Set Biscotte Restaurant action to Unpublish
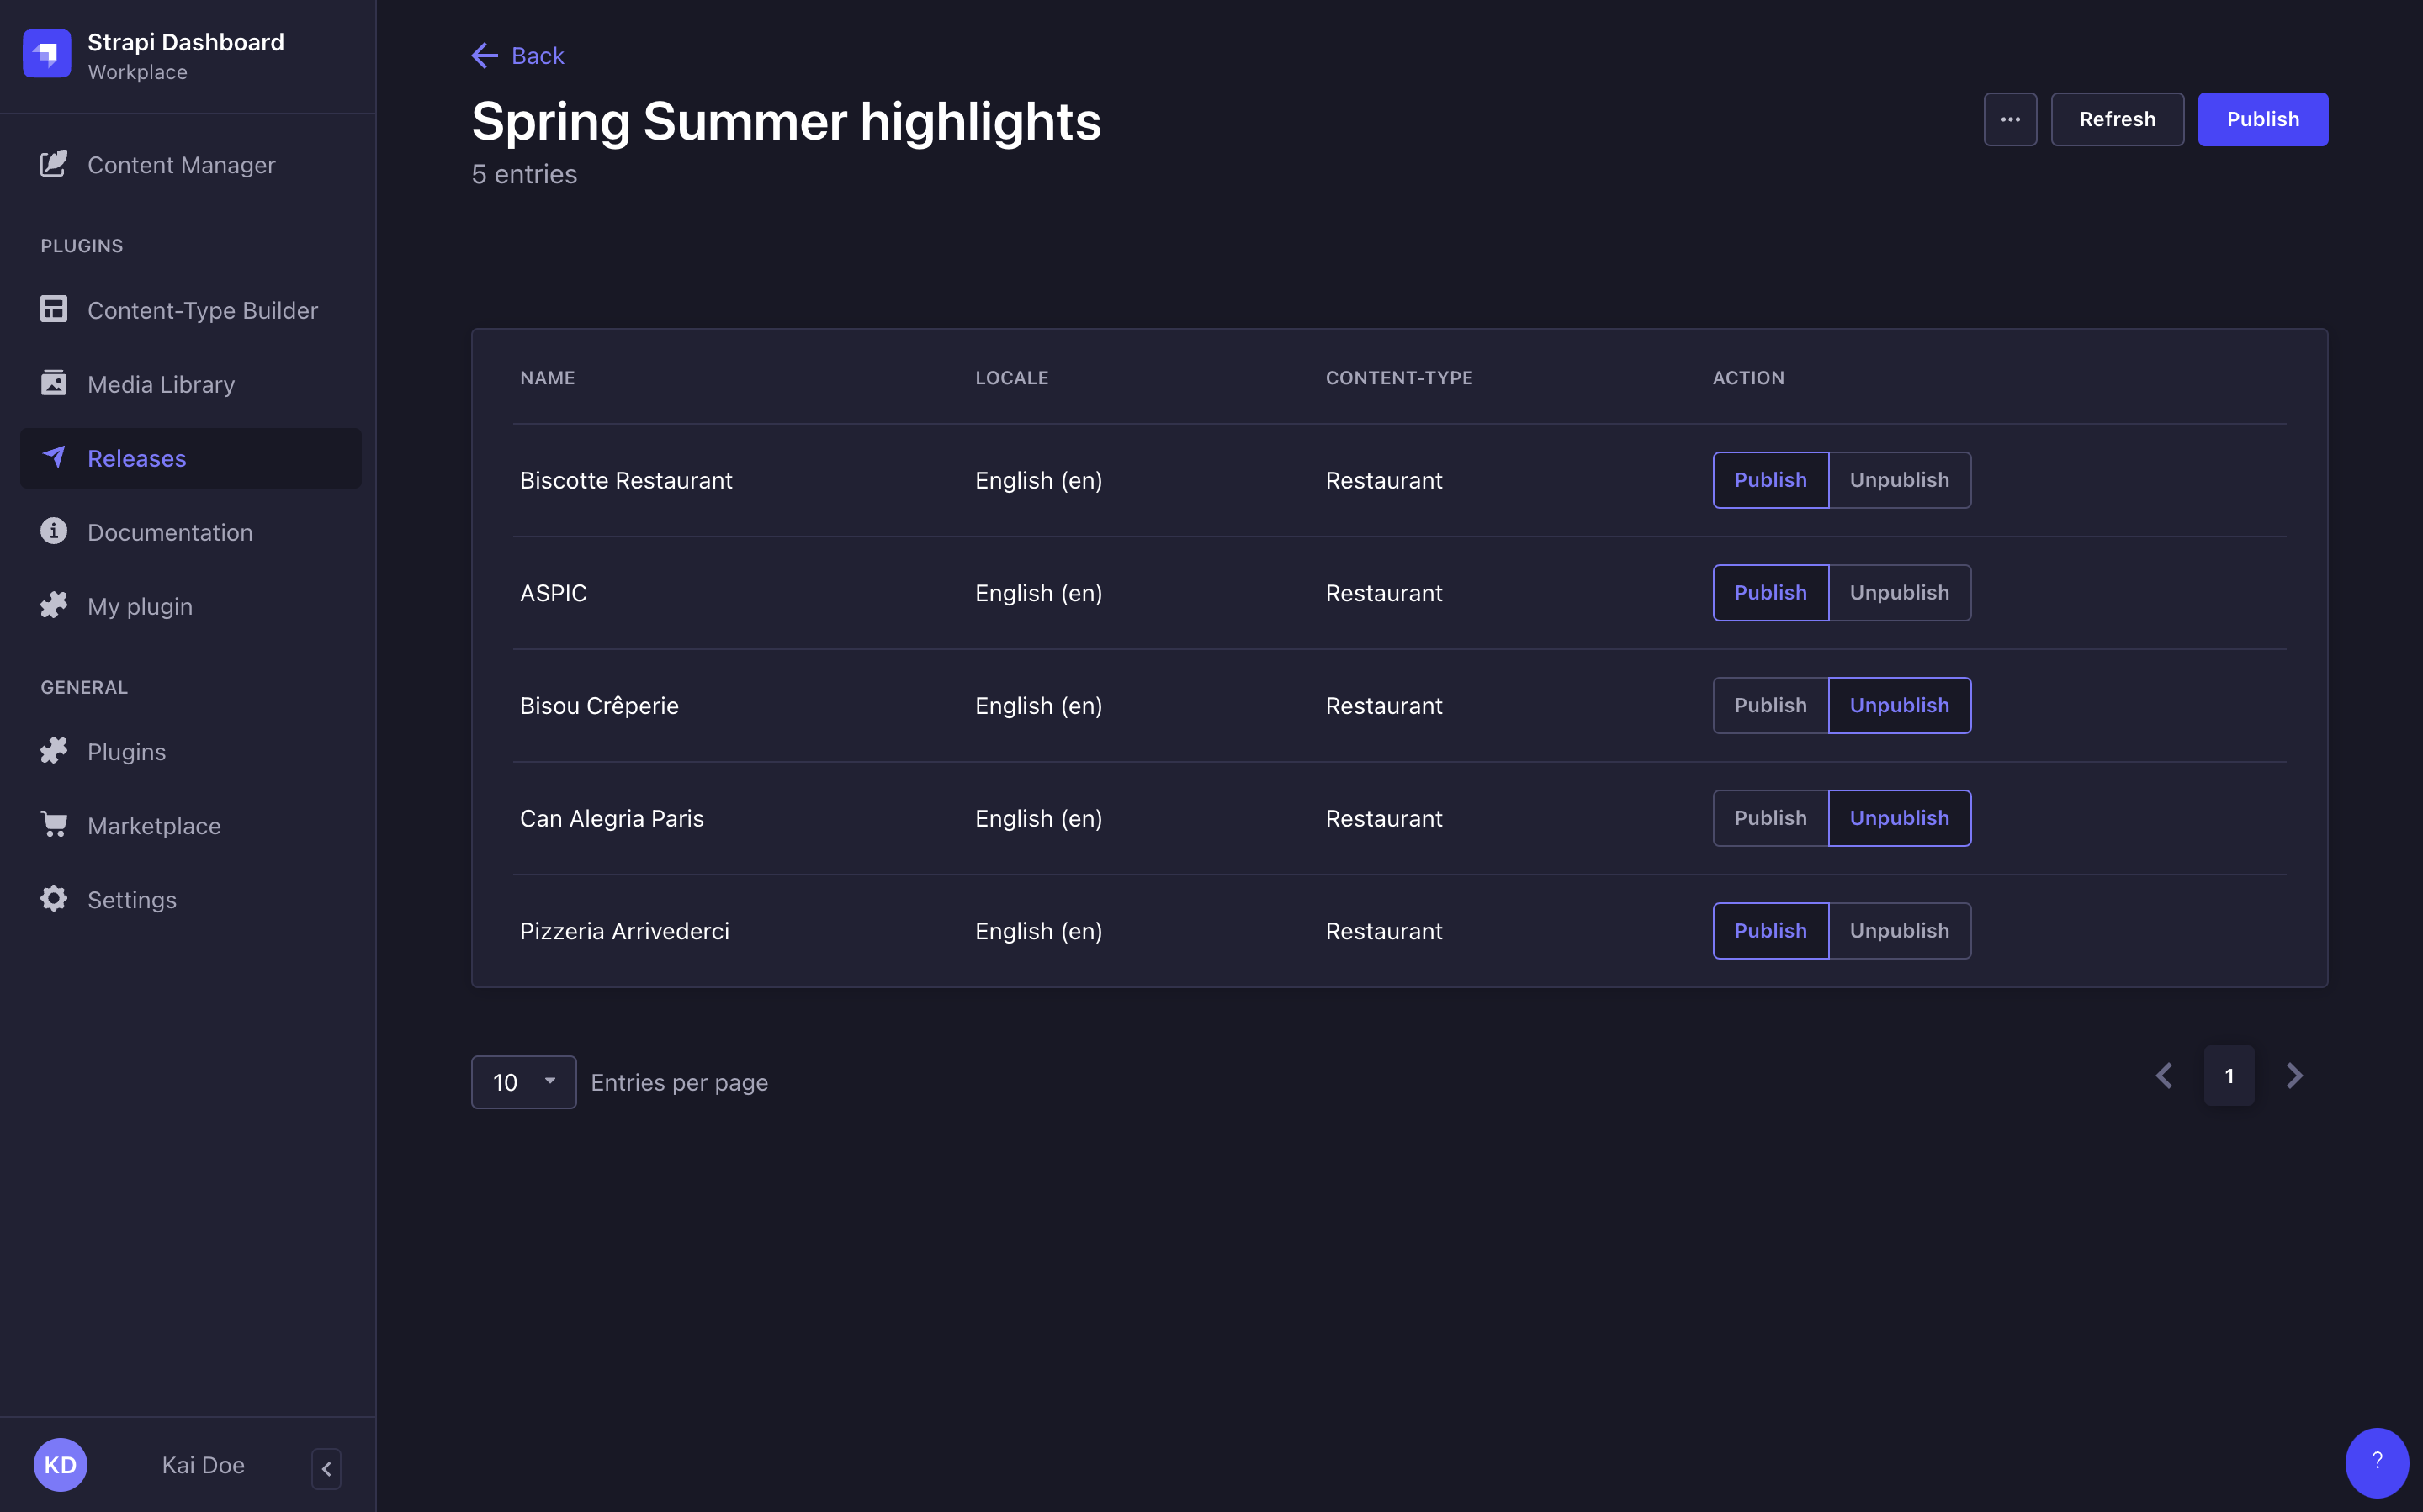 click(x=1899, y=480)
